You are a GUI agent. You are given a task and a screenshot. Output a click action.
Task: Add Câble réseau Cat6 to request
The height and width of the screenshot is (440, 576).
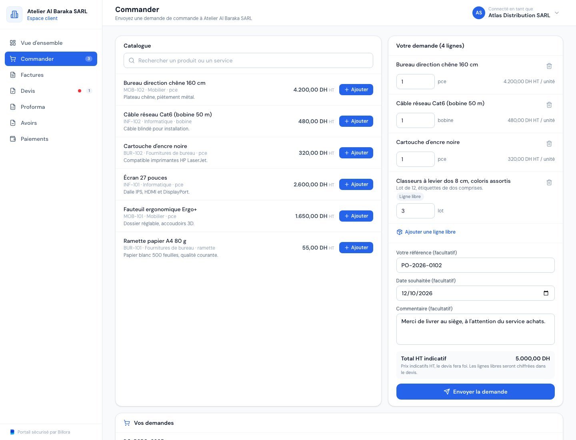tap(356, 121)
